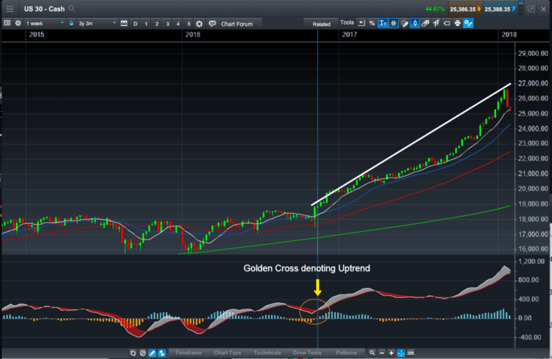
Task: Toggle the timeframe lock icon
Action: [x=70, y=24]
